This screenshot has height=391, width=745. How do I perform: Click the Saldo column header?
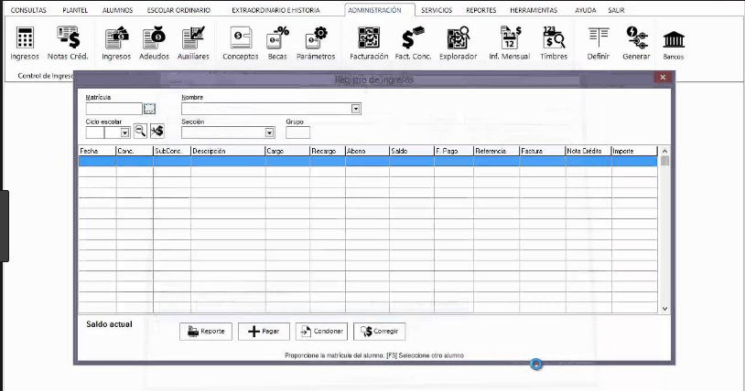(412, 151)
